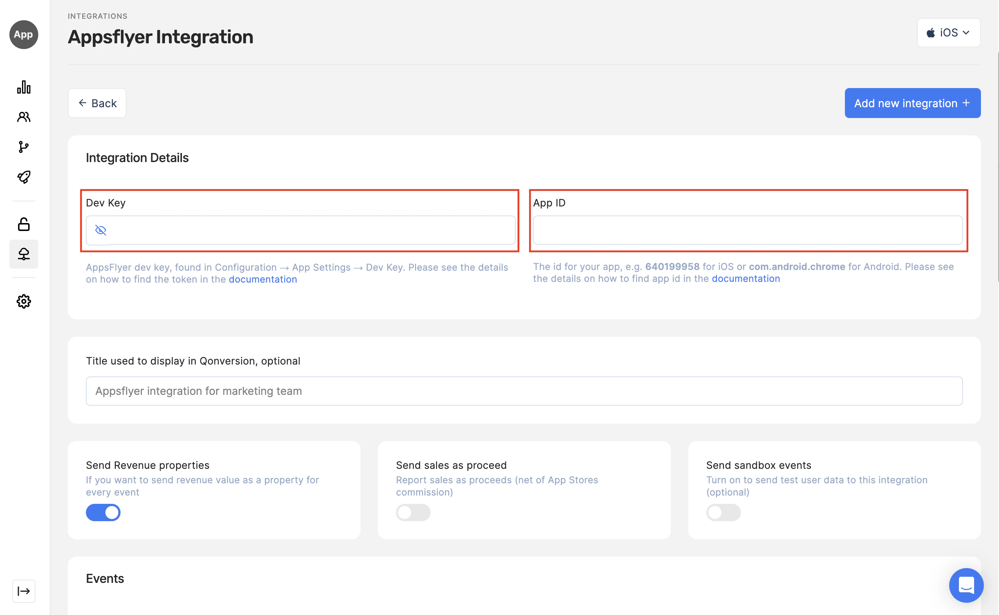The image size is (999, 615).
Task: Select the integrations cloud sidebar icon
Action: [x=23, y=254]
